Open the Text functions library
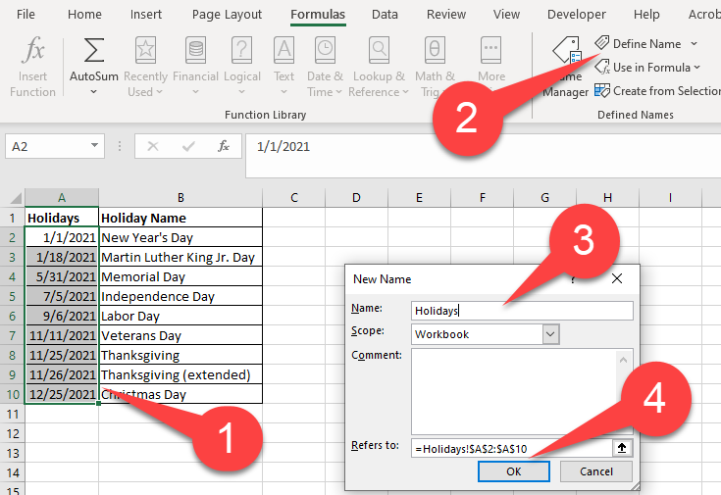This screenshot has height=495, width=721. (283, 67)
